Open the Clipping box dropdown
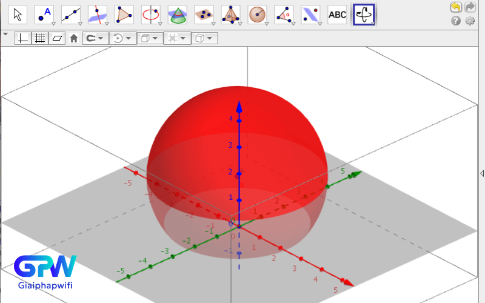The width and height of the screenshot is (485, 303). click(x=177, y=38)
